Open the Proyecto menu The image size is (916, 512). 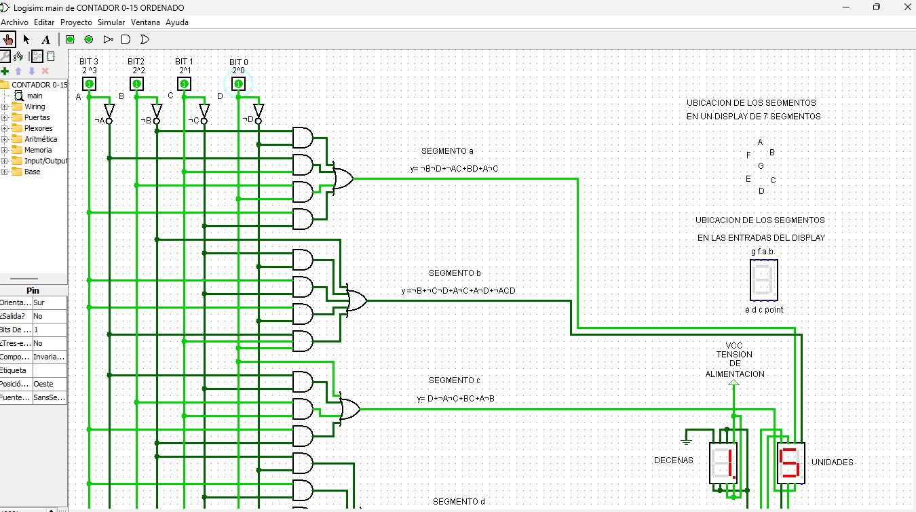pos(76,22)
